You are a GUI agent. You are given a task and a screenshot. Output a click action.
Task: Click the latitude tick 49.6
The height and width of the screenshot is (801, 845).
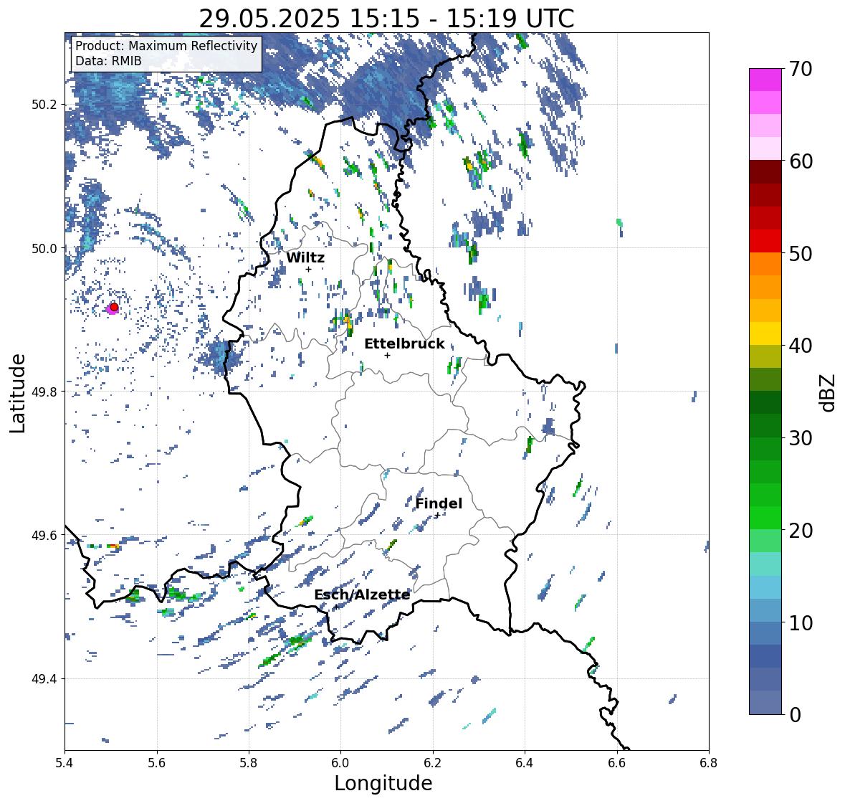coord(45,535)
